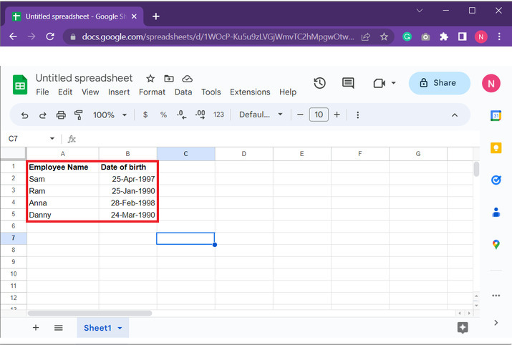The width and height of the screenshot is (512, 345).
Task: Open Google Keep side panel
Action: pyautogui.click(x=496, y=147)
